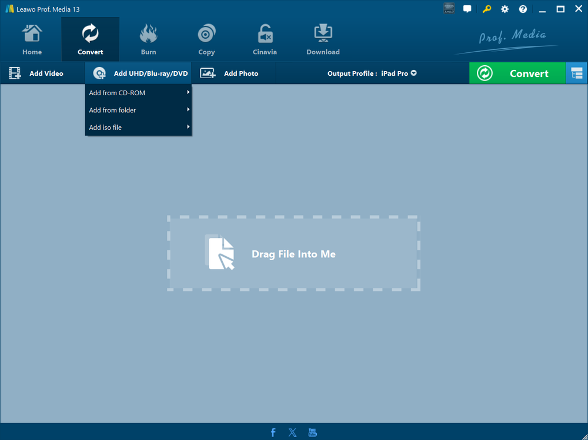Screen dimensions: 588x440
Task: Visit Leawo X (Twitter) icon
Action: tap(292, 432)
